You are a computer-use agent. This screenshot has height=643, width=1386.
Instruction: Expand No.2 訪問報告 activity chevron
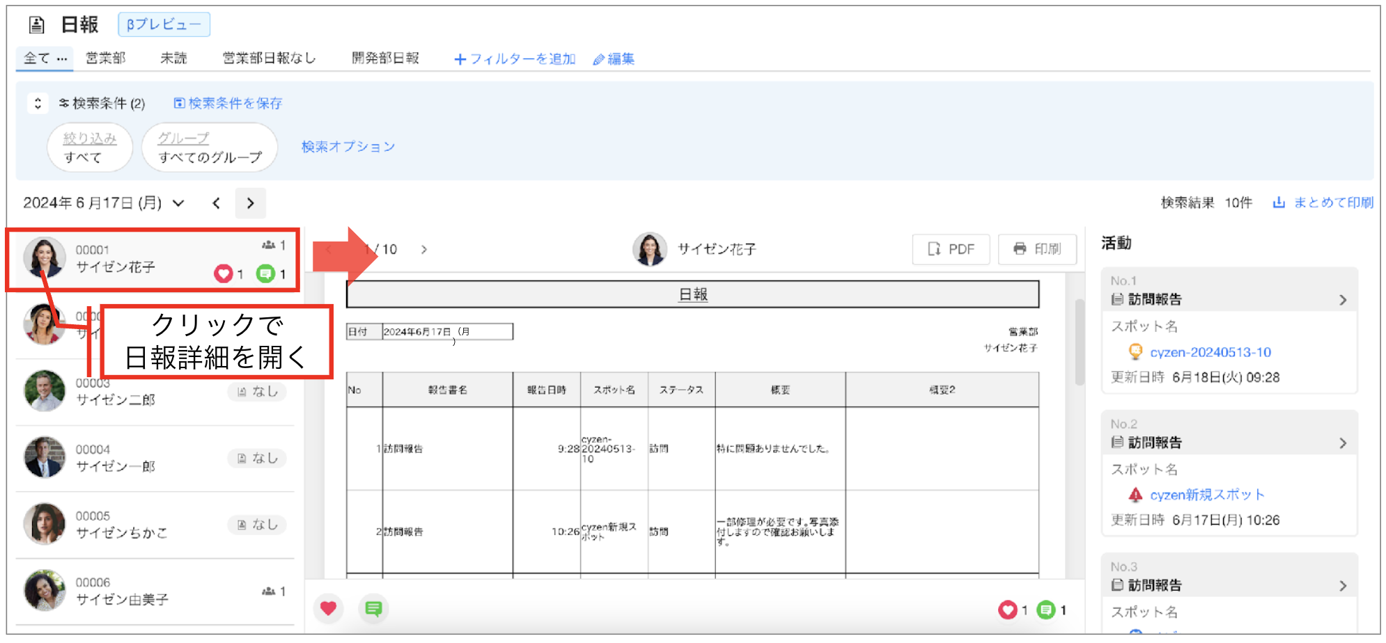click(1343, 443)
